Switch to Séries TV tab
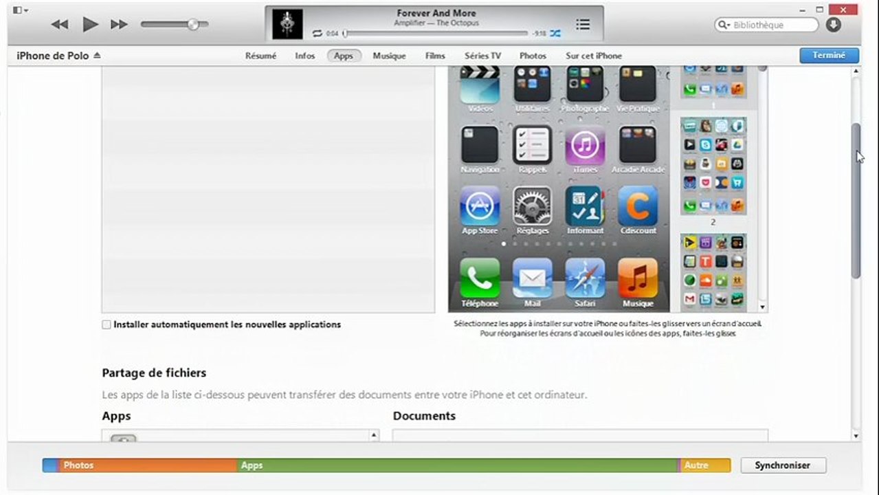Screen dimensions: 879x495 [x=482, y=56]
